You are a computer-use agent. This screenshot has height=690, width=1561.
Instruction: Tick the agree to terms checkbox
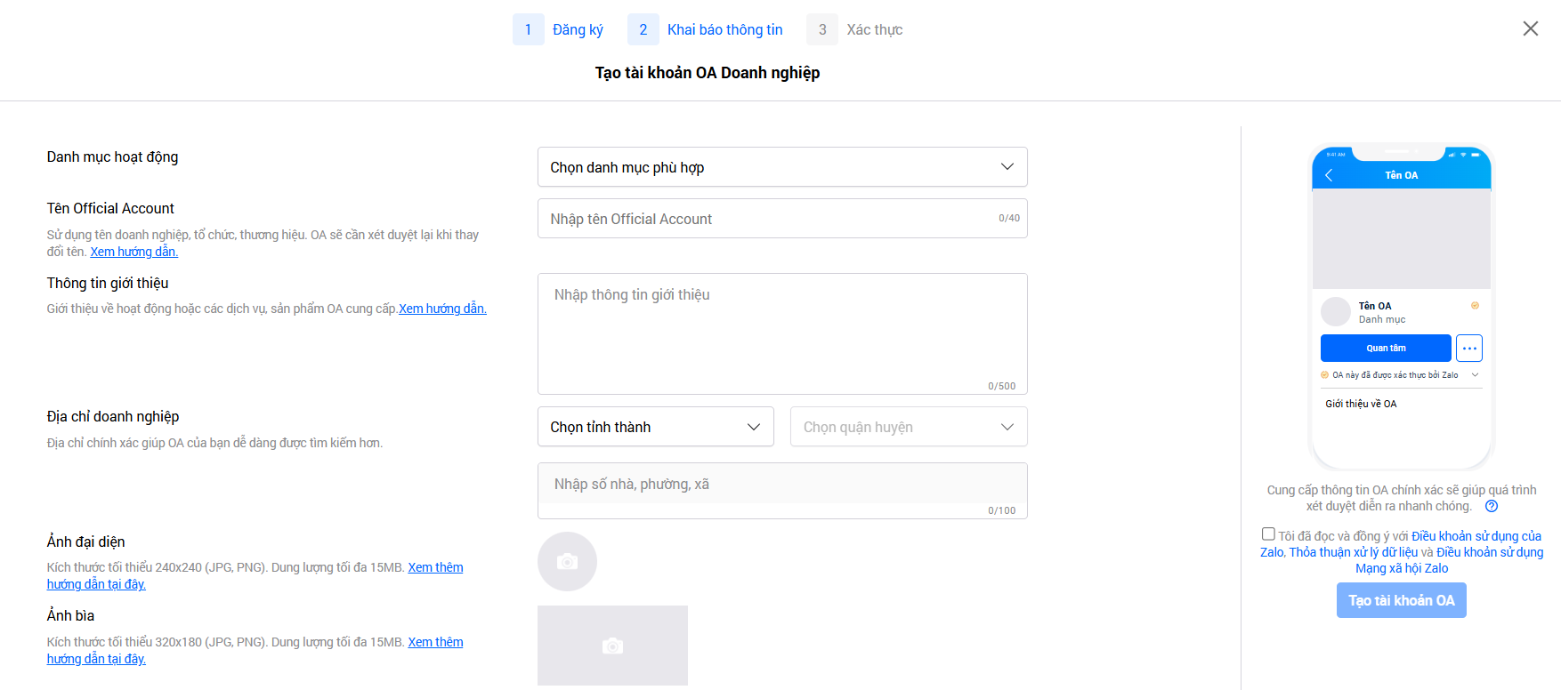tap(1268, 534)
